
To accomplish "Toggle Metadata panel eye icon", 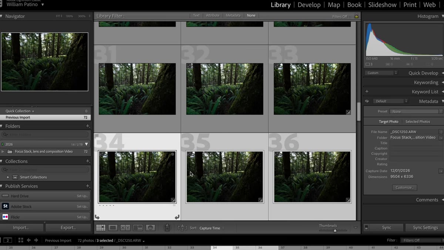I will point(367,101).
